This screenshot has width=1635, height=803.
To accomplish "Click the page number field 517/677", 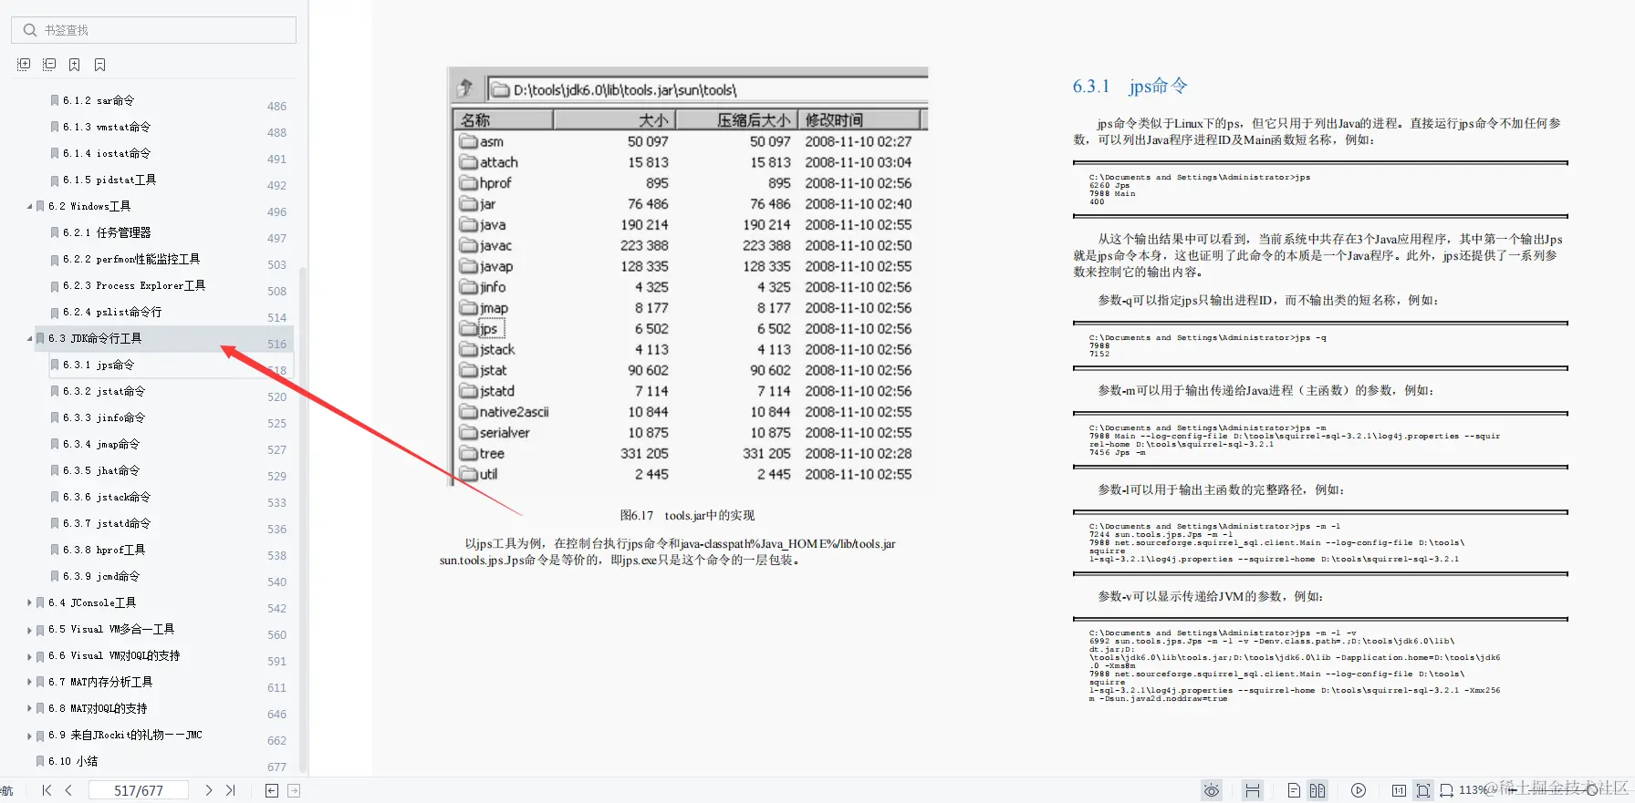I will (x=139, y=790).
